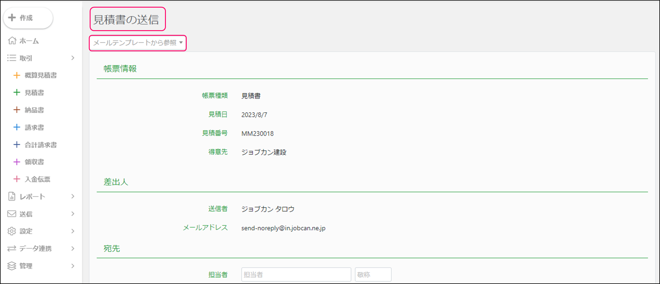Expand the 管理 sidebar chevron
Viewport: 660px width, 284px height.
(73, 266)
